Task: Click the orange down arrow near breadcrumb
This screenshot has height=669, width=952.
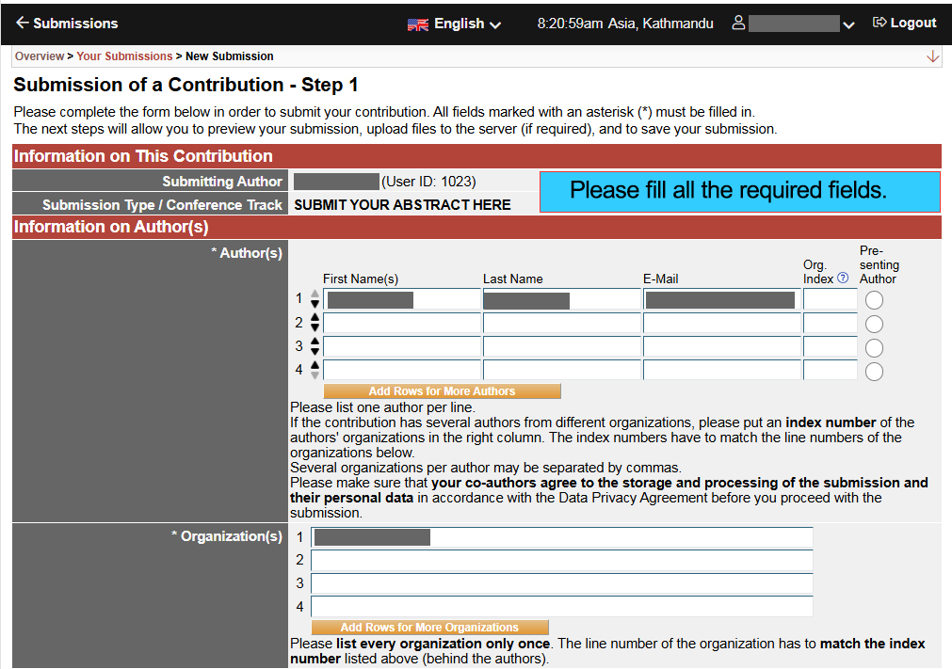Action: coord(932,56)
